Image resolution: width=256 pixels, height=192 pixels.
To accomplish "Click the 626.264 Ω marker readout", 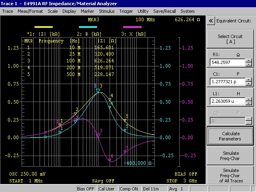I will 187,20.
